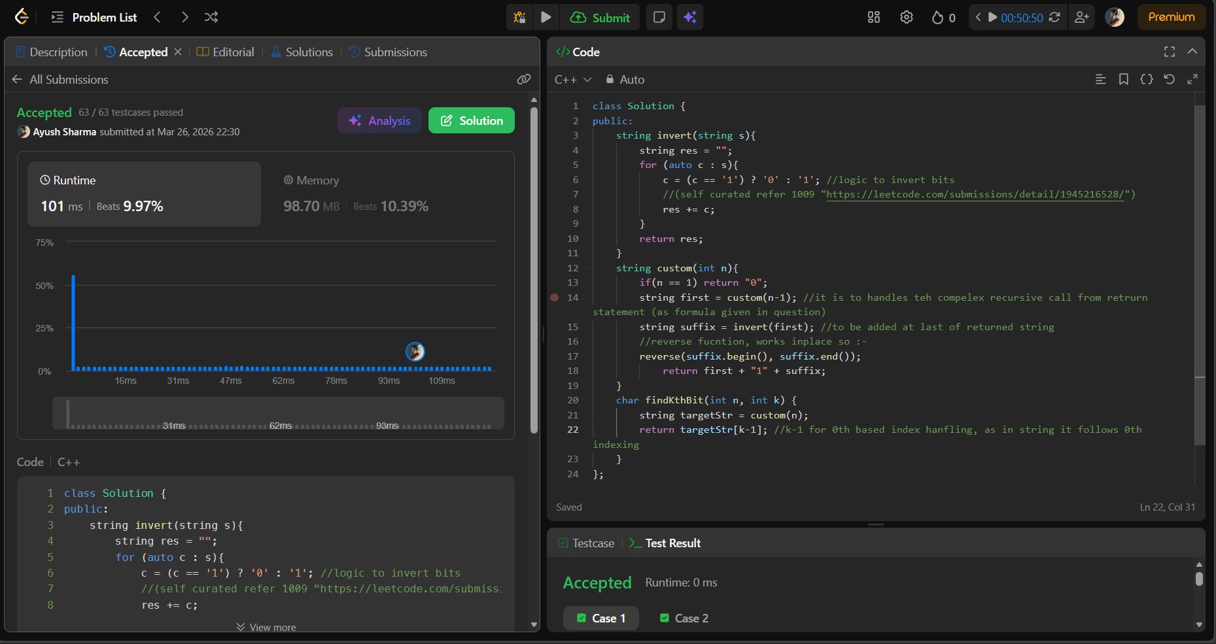Open the Submissions tab

click(x=388, y=52)
